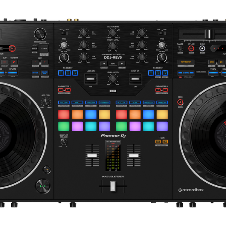The width and height of the screenshot is (226, 226).
Task: Click the SAMPLER VOLUME knob
Action: 64,142
